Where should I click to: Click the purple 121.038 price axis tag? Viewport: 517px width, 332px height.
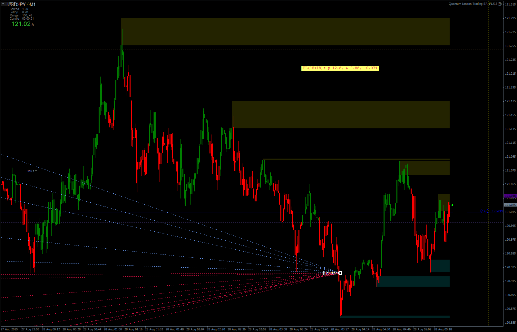pos(510,196)
